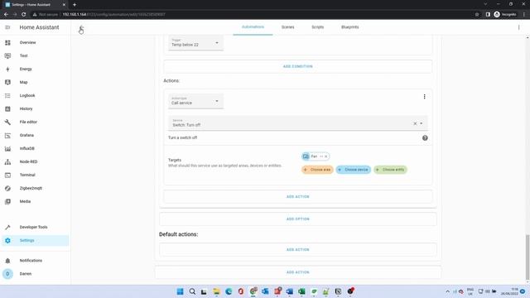Open File Explorer from taskbar

(x=216, y=291)
